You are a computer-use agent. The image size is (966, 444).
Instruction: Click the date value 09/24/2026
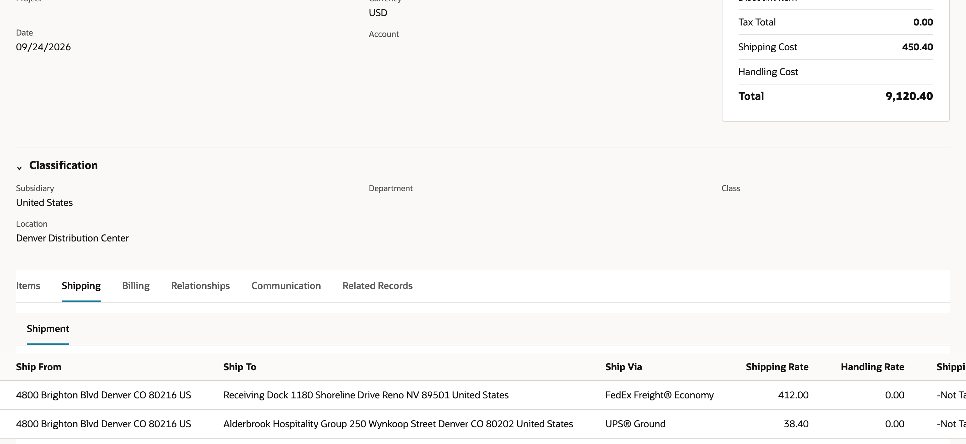(43, 47)
